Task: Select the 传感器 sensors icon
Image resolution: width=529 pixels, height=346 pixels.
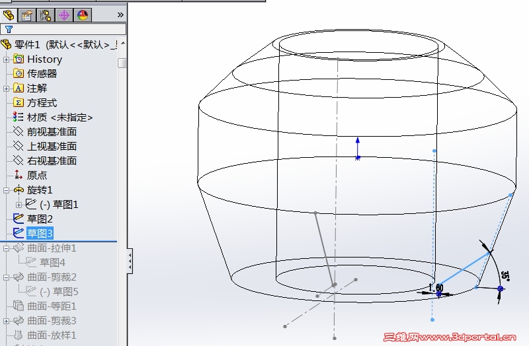Action: click(19, 73)
